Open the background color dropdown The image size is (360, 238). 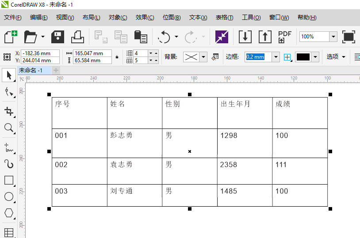[203, 57]
